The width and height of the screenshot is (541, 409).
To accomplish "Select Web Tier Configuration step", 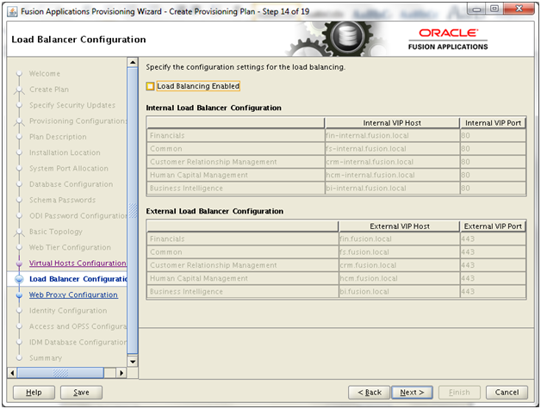I will pyautogui.click(x=70, y=248).
